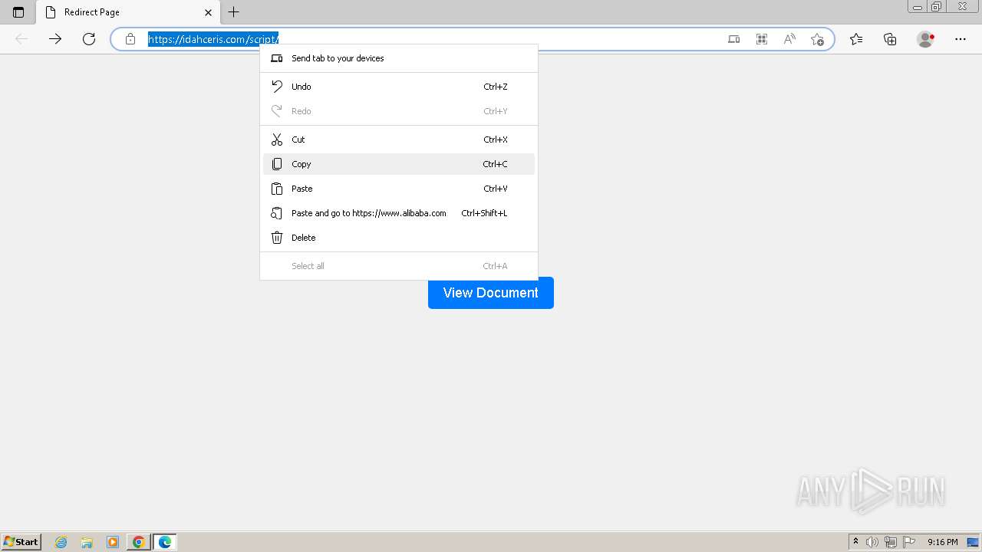
Task: Activate Read aloud icon
Action: coord(789,39)
